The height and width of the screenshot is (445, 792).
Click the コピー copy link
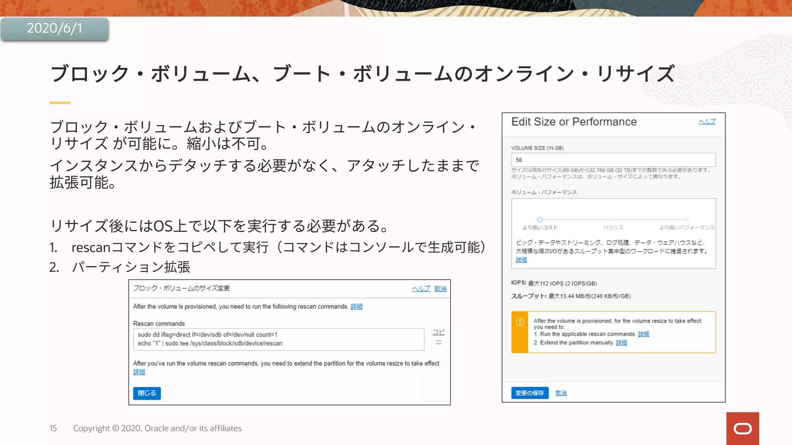point(439,337)
